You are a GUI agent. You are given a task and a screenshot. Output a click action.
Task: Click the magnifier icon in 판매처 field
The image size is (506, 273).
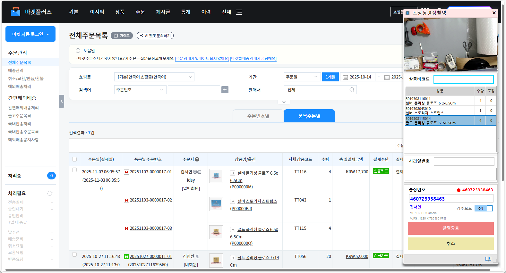[352, 90]
